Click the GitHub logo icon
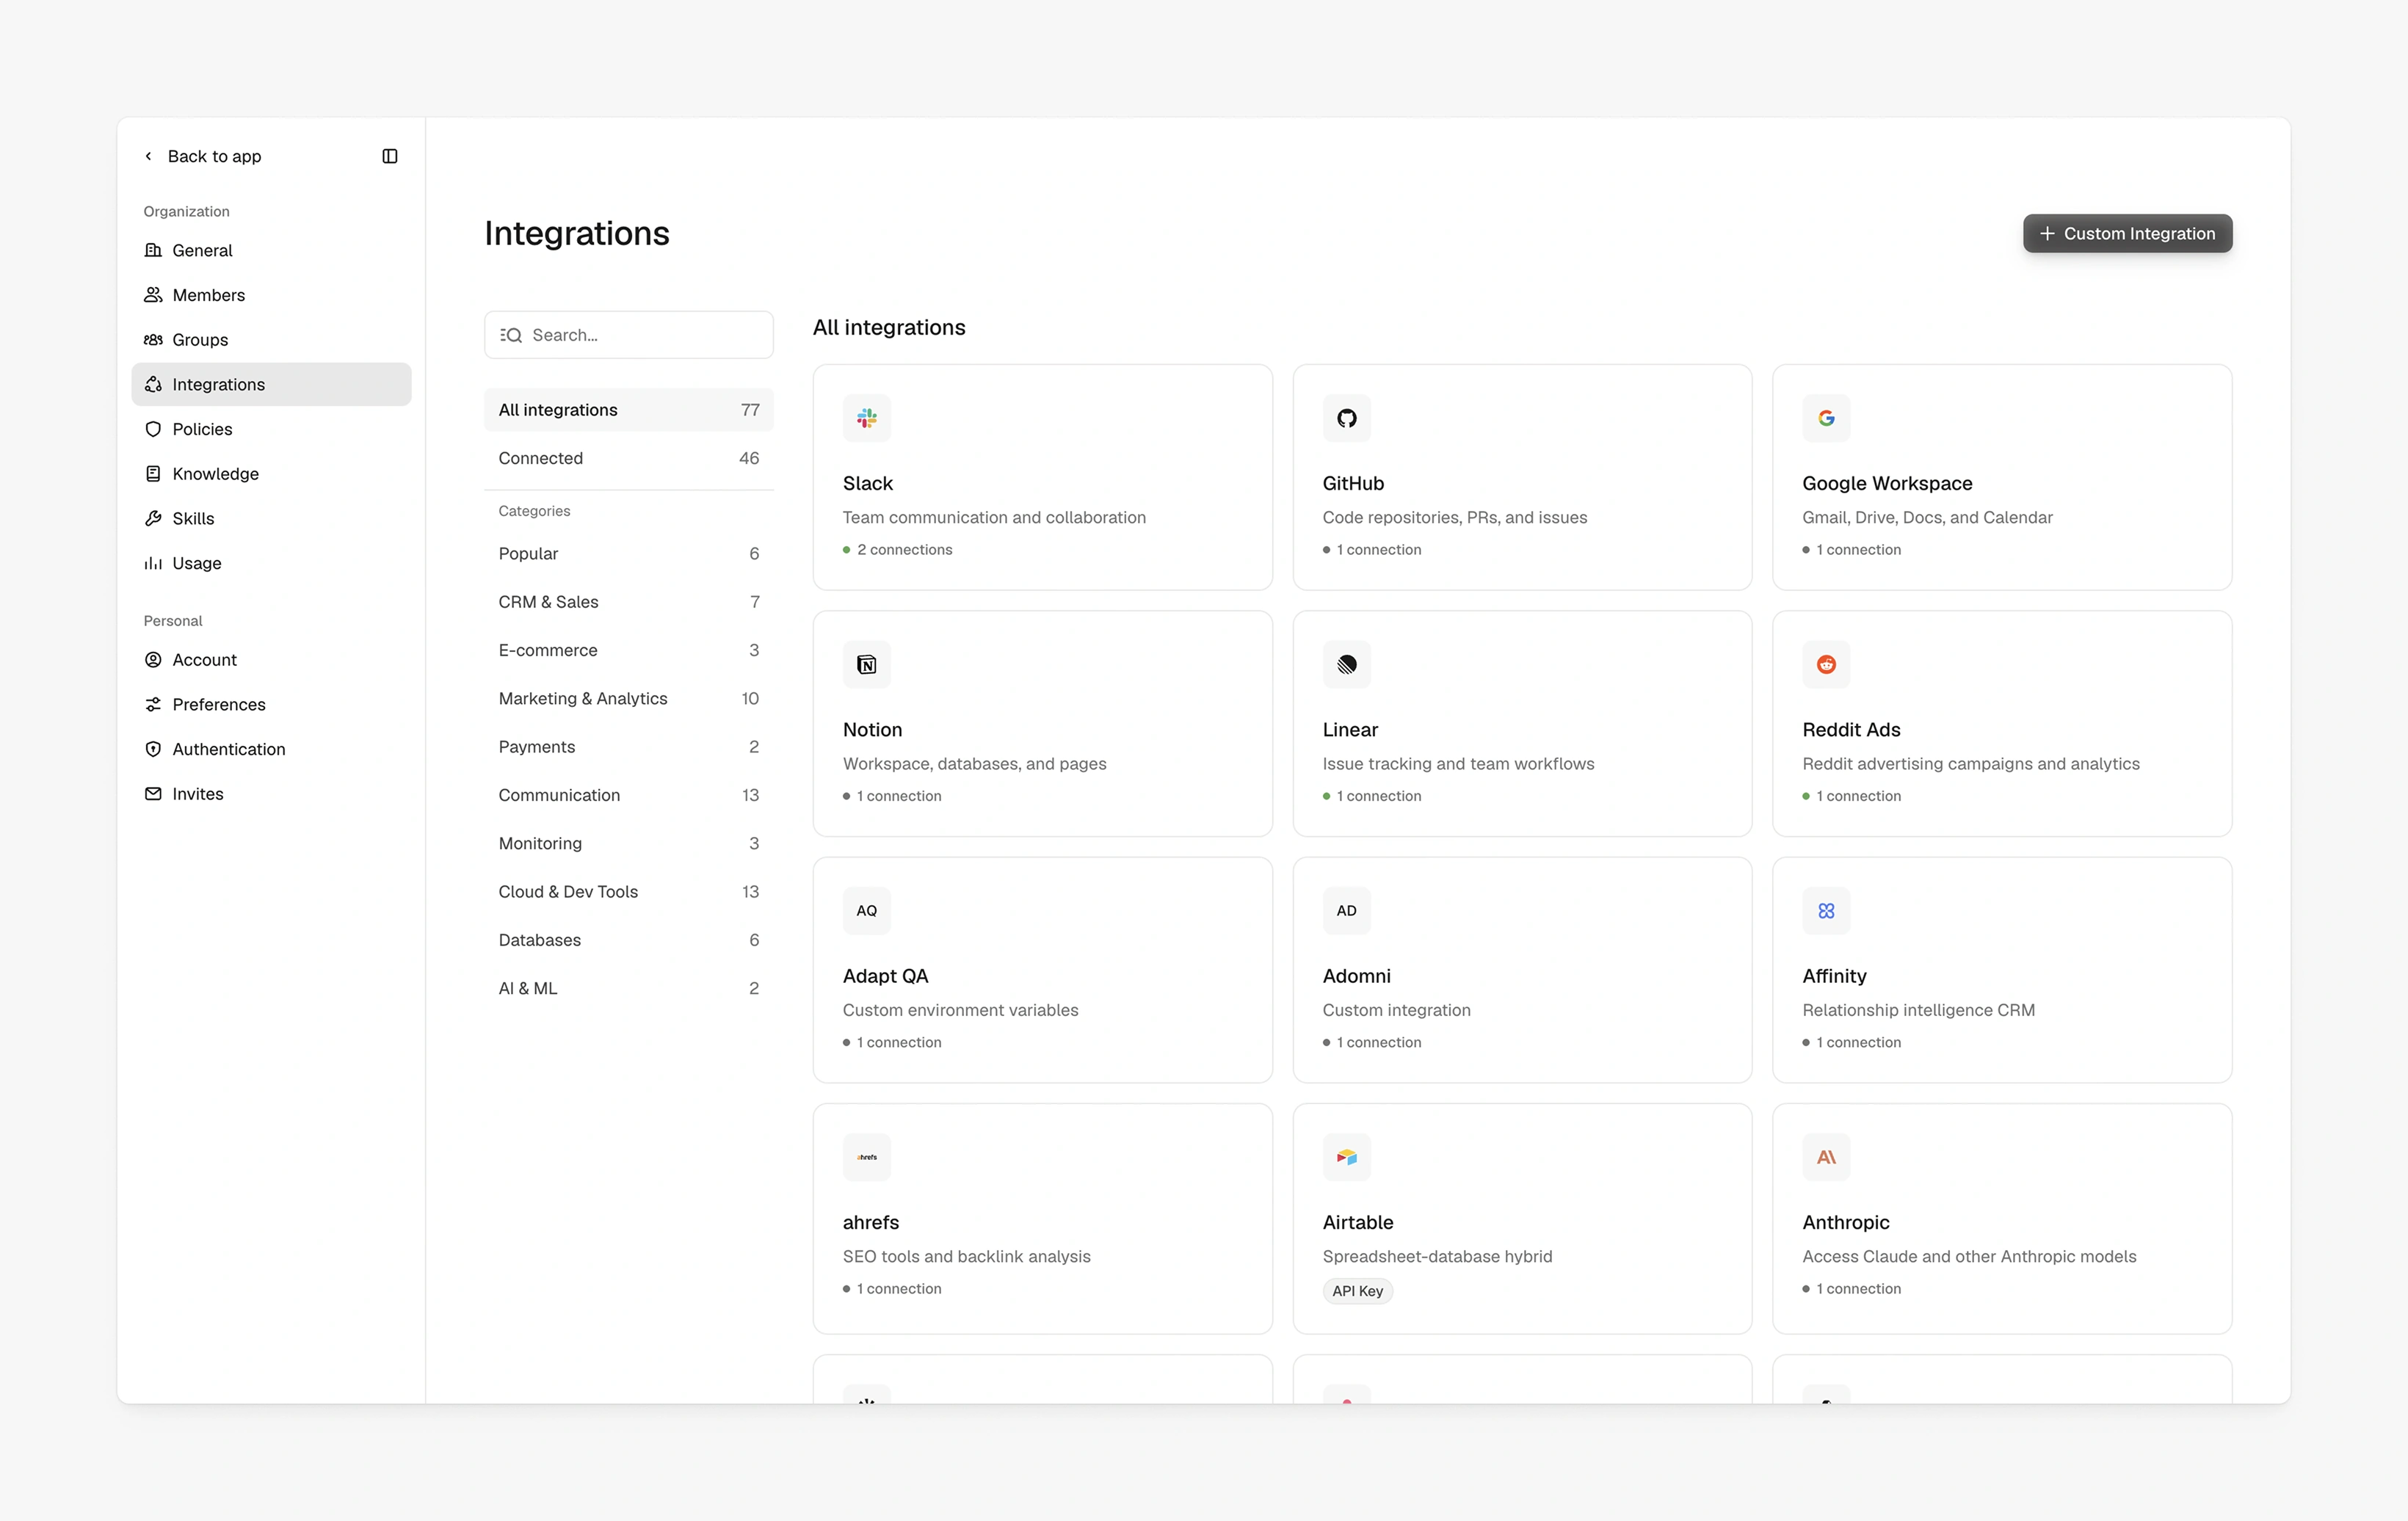This screenshot has width=2408, height=1521. coord(1346,418)
